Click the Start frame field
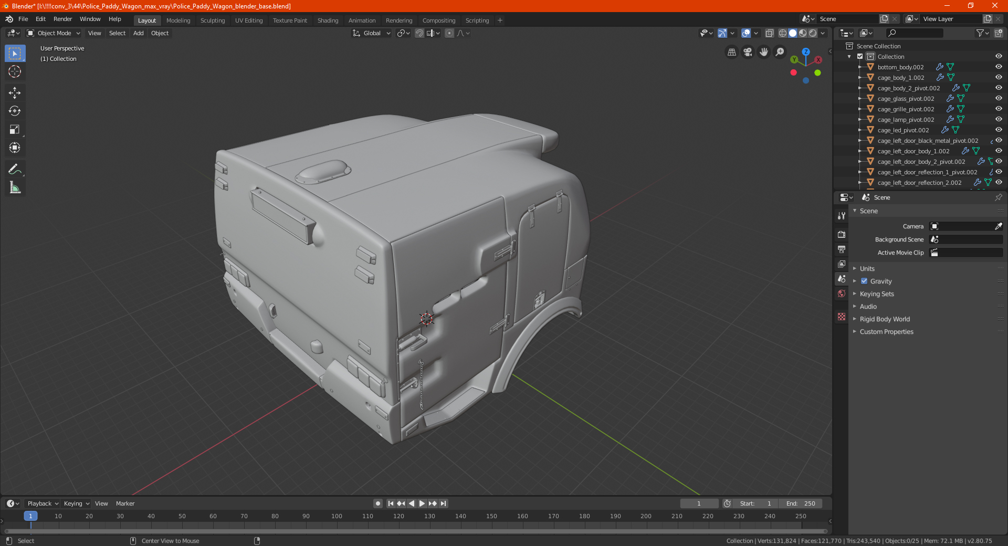Screen dimensions: 1008x546 (755, 503)
